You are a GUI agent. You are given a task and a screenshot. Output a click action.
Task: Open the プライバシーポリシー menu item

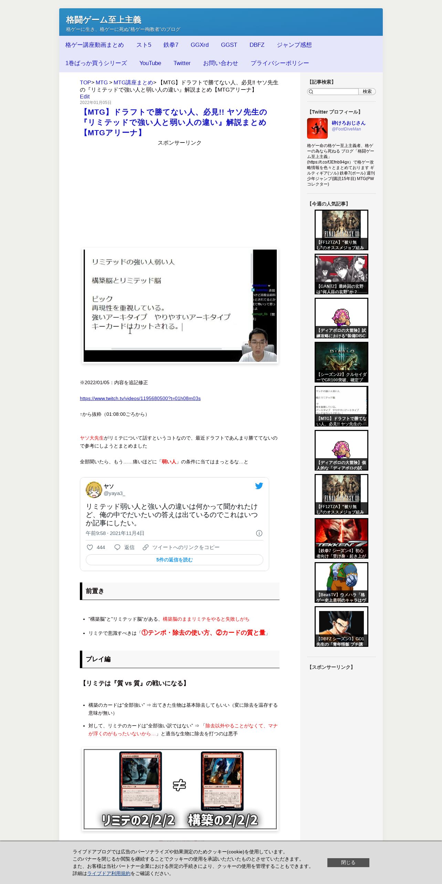click(280, 63)
